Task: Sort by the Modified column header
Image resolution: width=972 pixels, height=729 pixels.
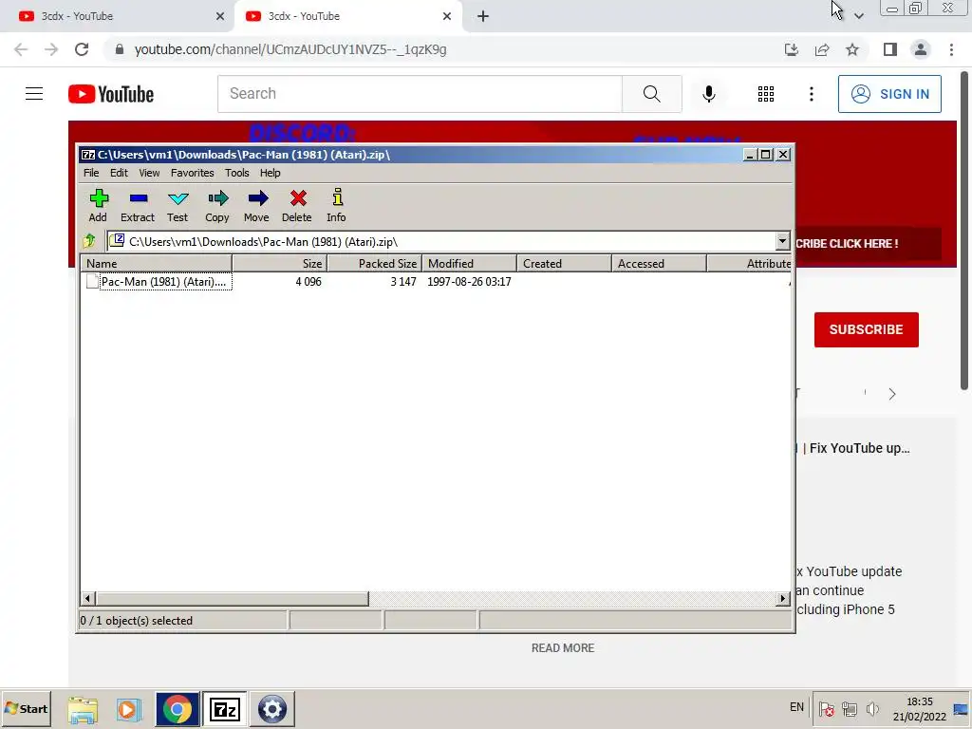Action: pyautogui.click(x=469, y=264)
